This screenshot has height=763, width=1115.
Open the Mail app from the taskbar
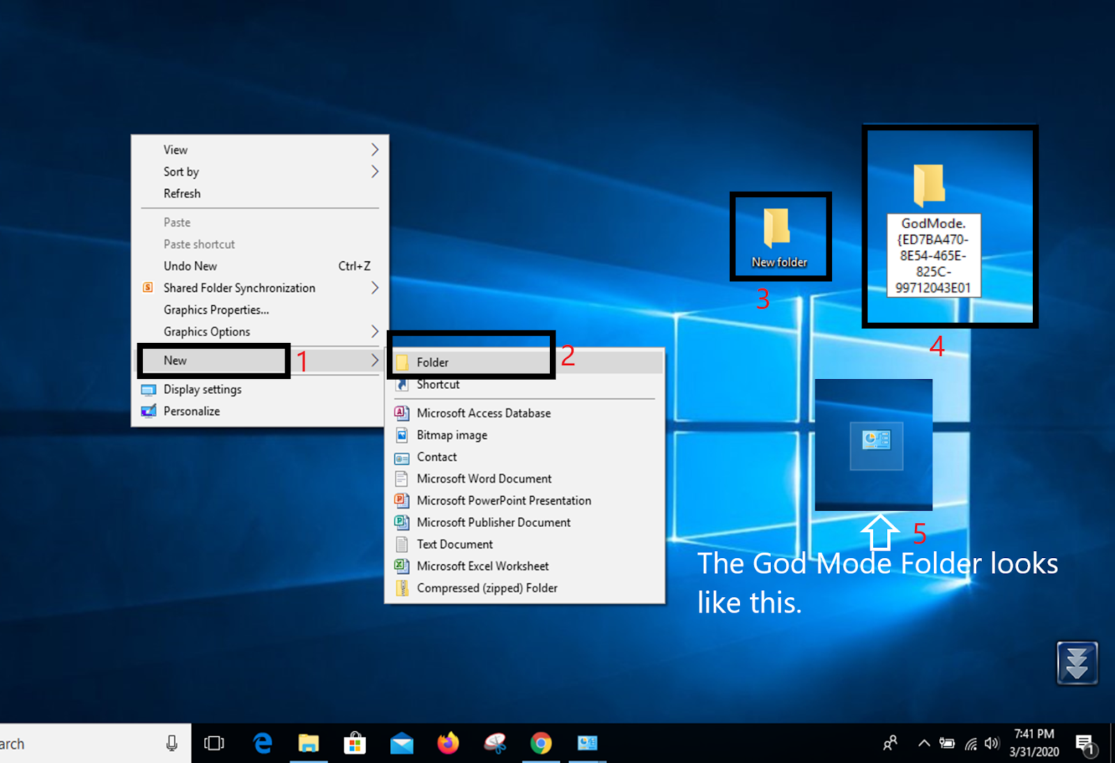(x=402, y=743)
